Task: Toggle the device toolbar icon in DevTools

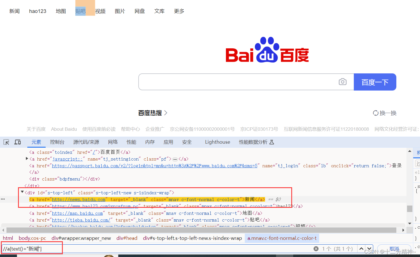Action: pos(17,142)
